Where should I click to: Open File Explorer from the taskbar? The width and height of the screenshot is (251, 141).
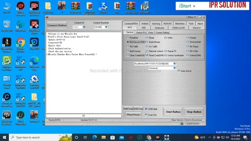point(104,137)
